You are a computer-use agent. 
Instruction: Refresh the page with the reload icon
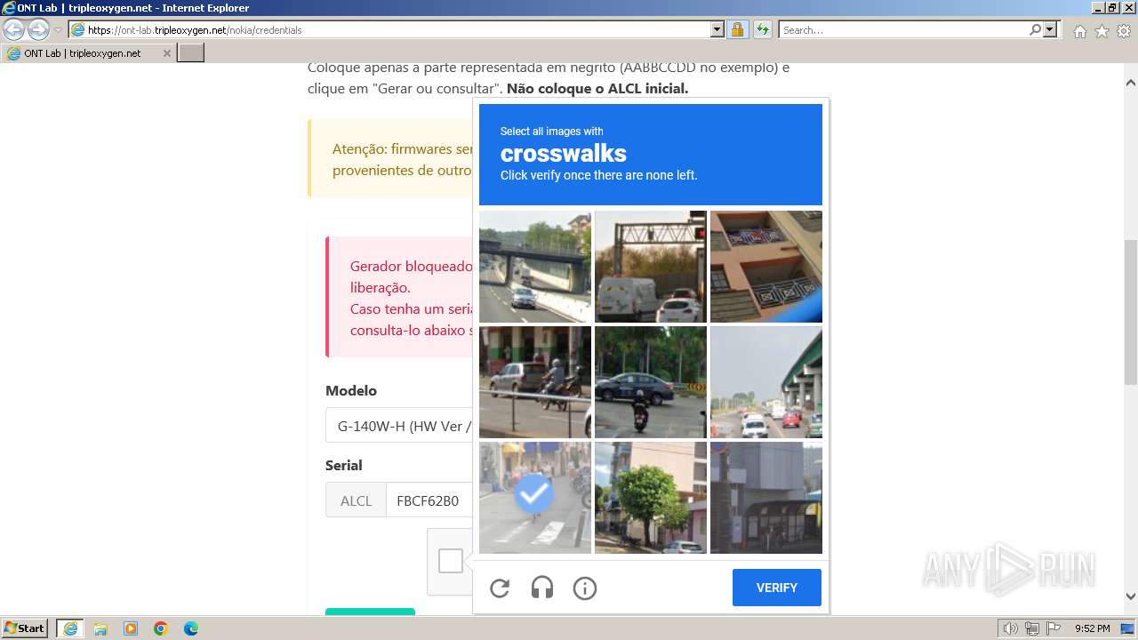coord(762,29)
